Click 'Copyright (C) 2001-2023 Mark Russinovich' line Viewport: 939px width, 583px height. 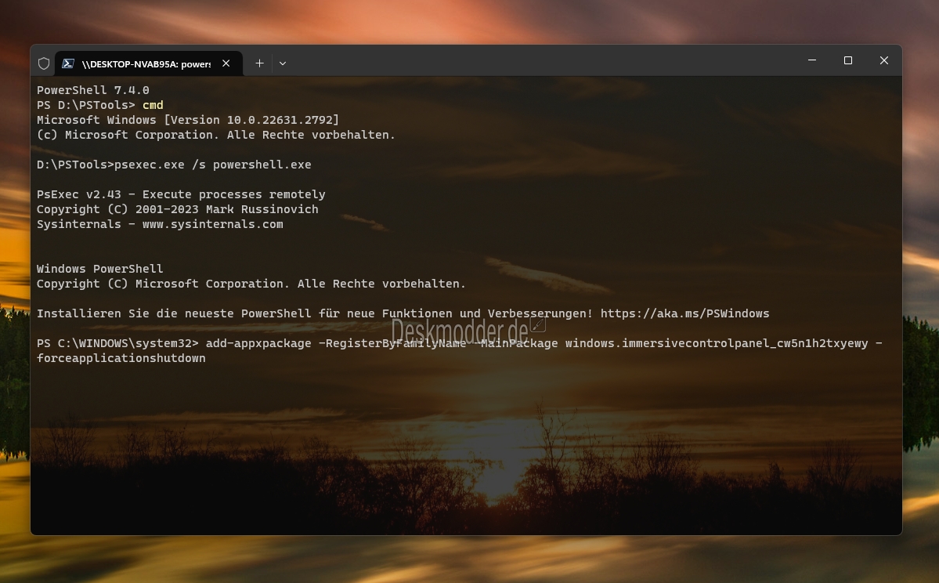tap(177, 209)
